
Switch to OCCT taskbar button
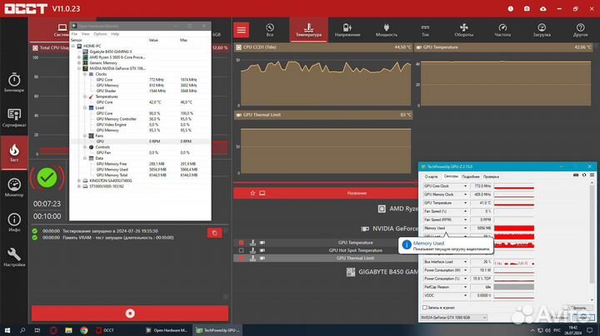click(x=105, y=330)
